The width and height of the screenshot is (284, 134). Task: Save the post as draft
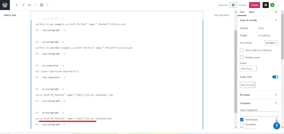223,5
